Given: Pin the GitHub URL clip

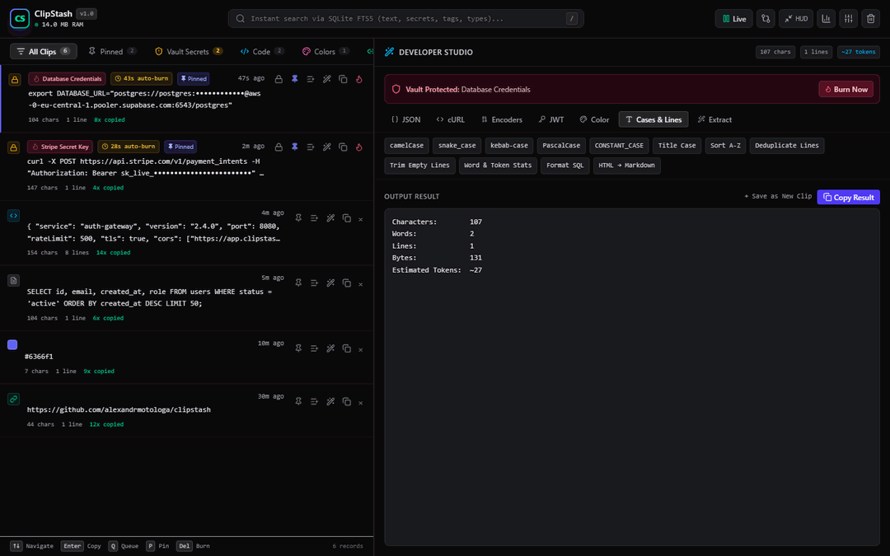Looking at the screenshot, I should (298, 402).
